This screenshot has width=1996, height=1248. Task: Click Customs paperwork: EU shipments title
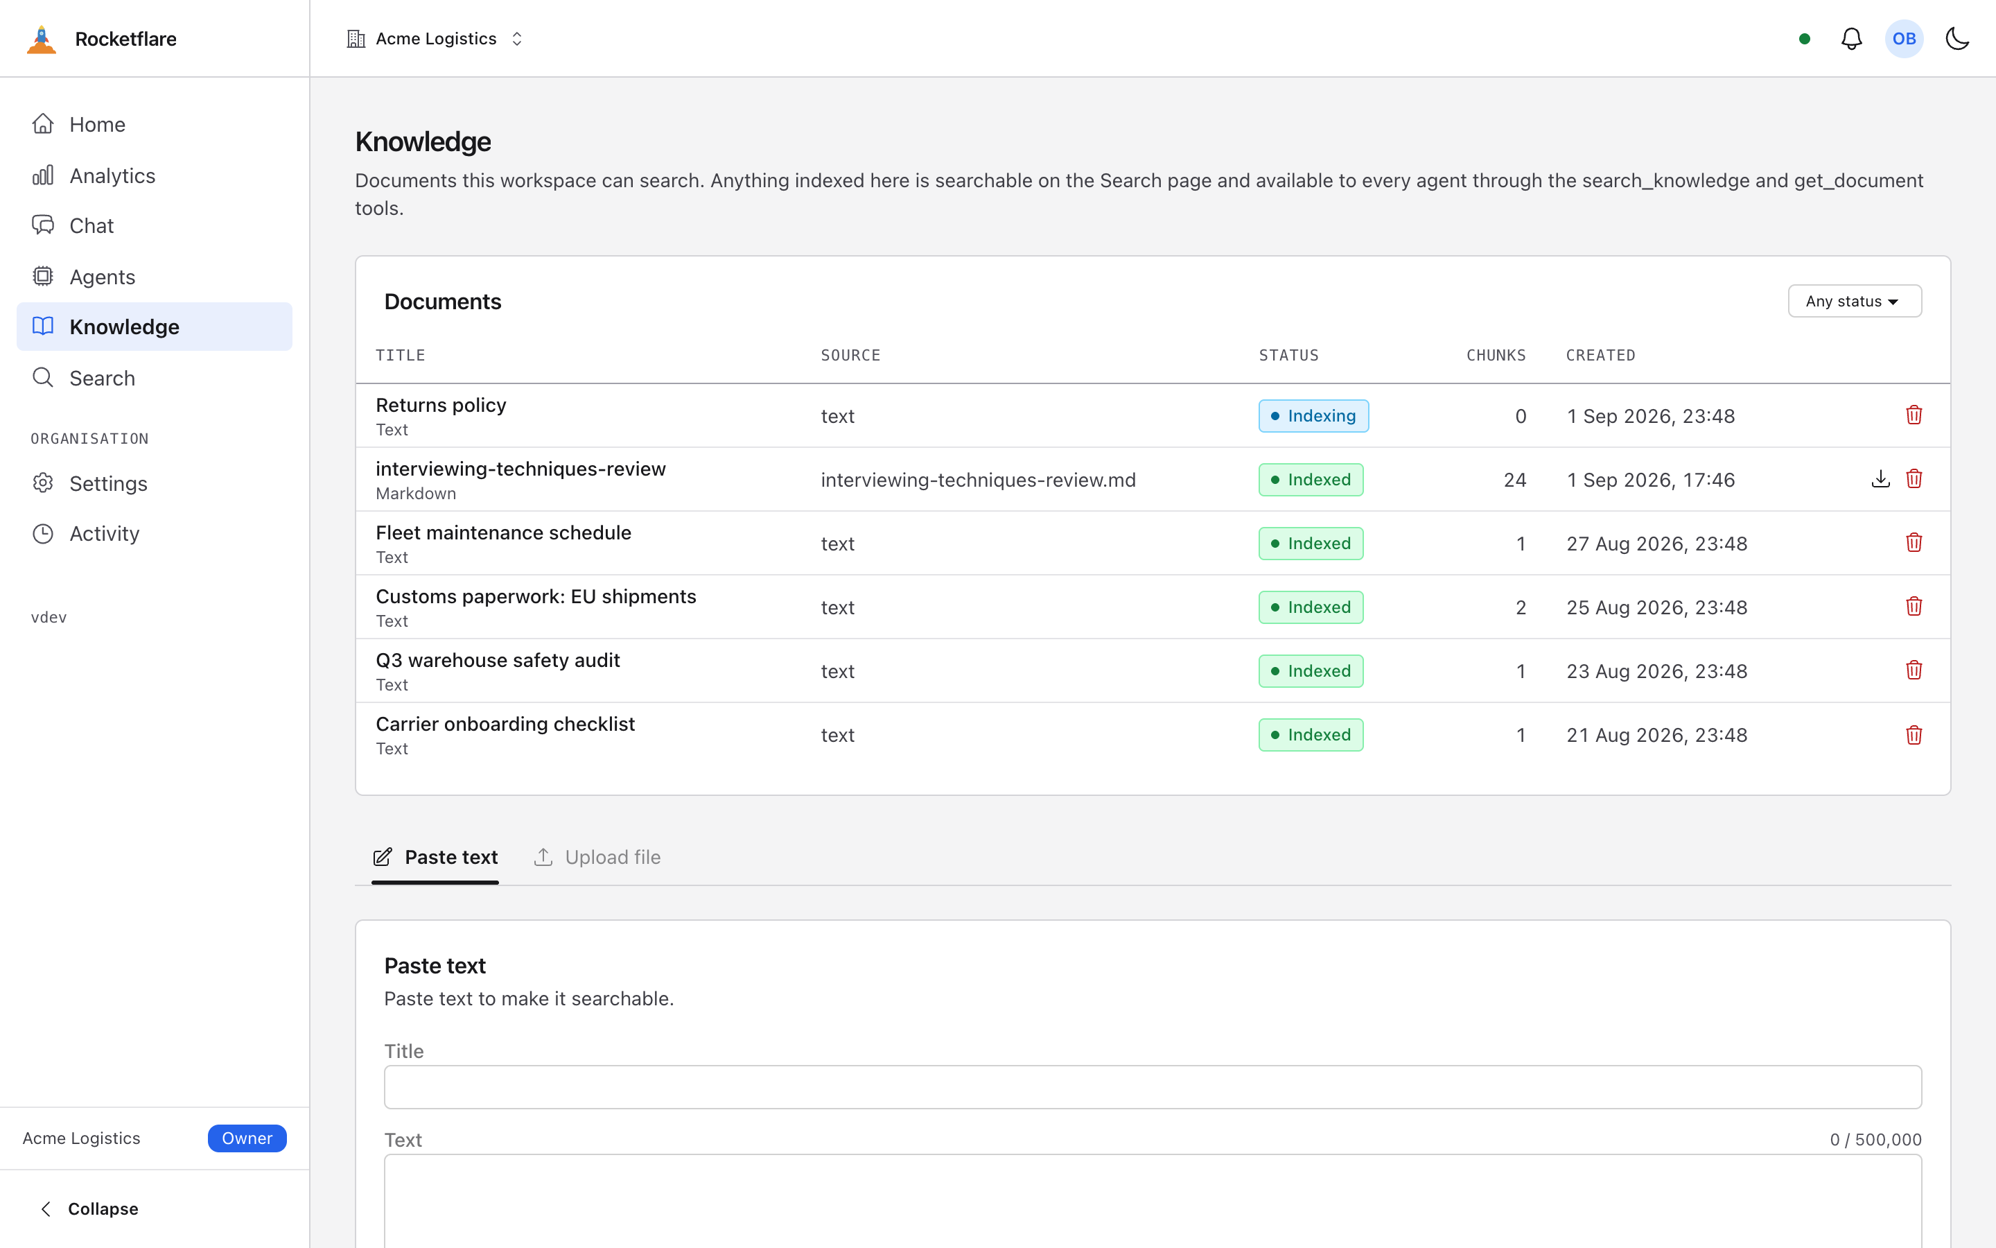(536, 597)
